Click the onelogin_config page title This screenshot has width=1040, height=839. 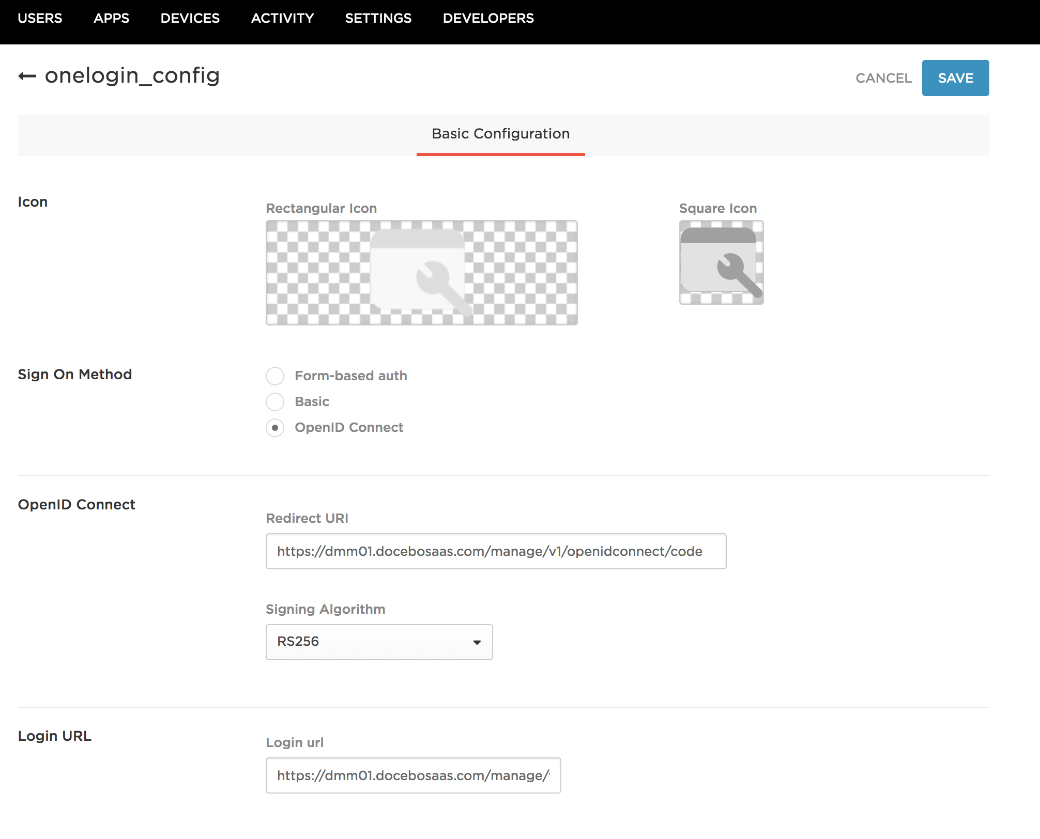132,76
